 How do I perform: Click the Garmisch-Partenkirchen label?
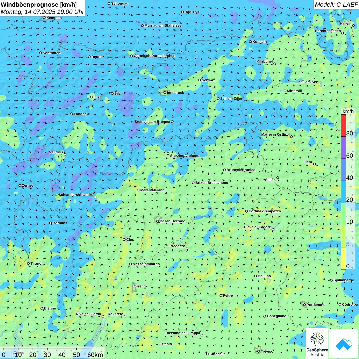coord(155,56)
